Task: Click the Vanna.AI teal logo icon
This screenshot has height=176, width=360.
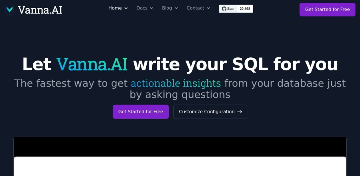Action: click(x=9, y=10)
